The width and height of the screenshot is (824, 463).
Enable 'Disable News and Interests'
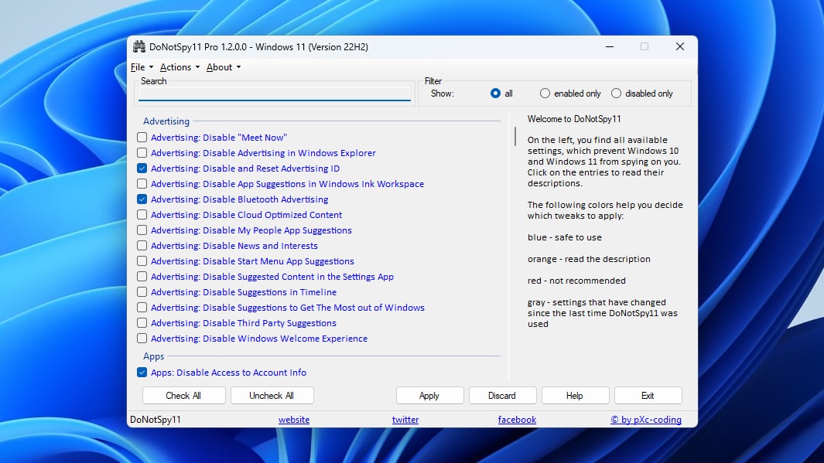point(142,245)
